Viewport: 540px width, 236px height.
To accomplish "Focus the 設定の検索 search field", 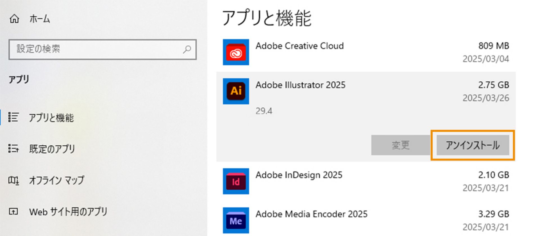I will point(103,49).
